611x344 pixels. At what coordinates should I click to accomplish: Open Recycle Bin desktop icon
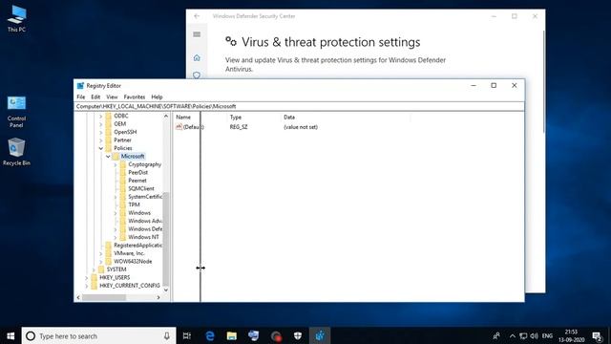[16, 152]
